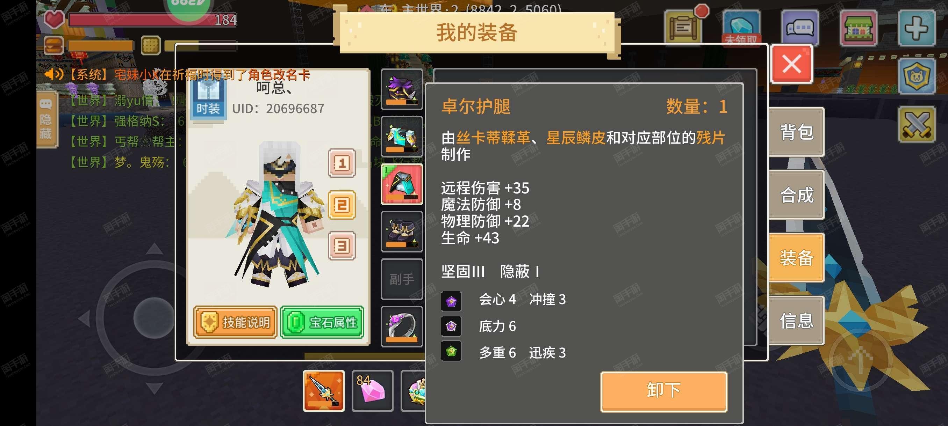This screenshot has width=948, height=426.
Task: Open the cat shield badge icon
Action: (917, 76)
